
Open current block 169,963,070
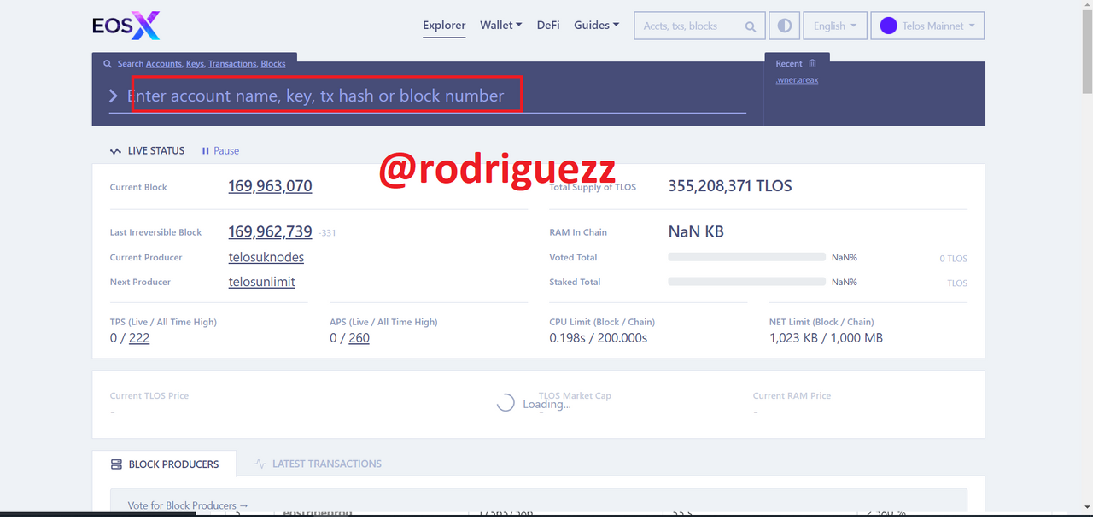click(270, 186)
